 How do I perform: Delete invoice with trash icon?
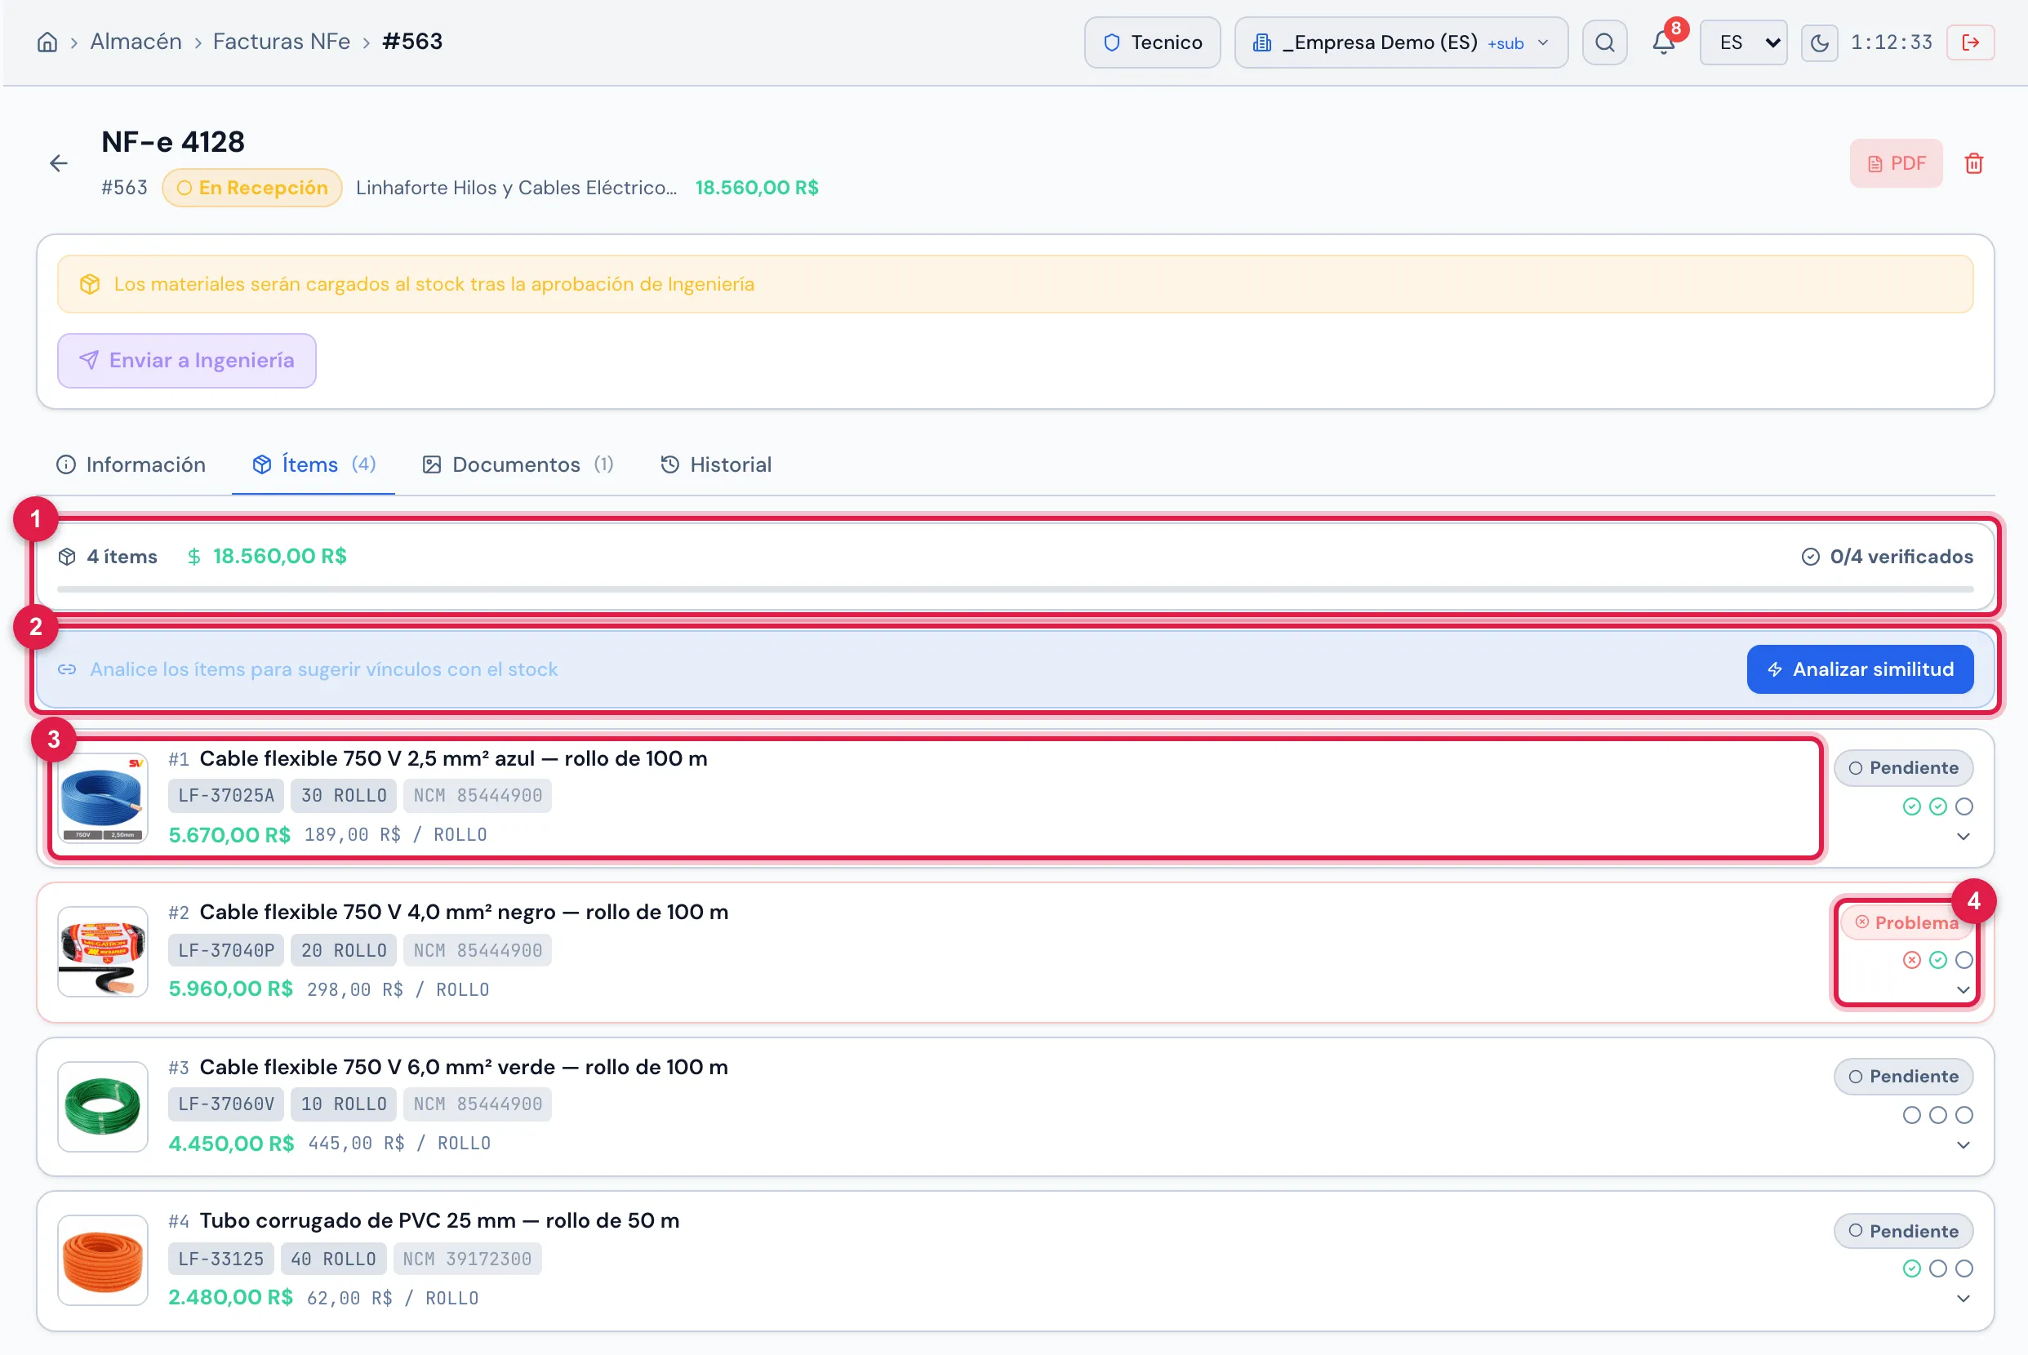1973,163
